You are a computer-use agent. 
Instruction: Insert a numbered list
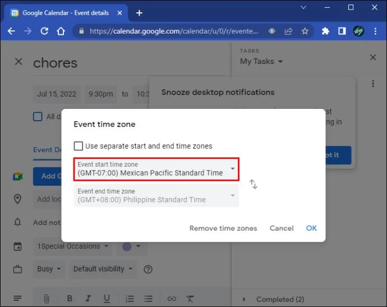tap(130, 299)
